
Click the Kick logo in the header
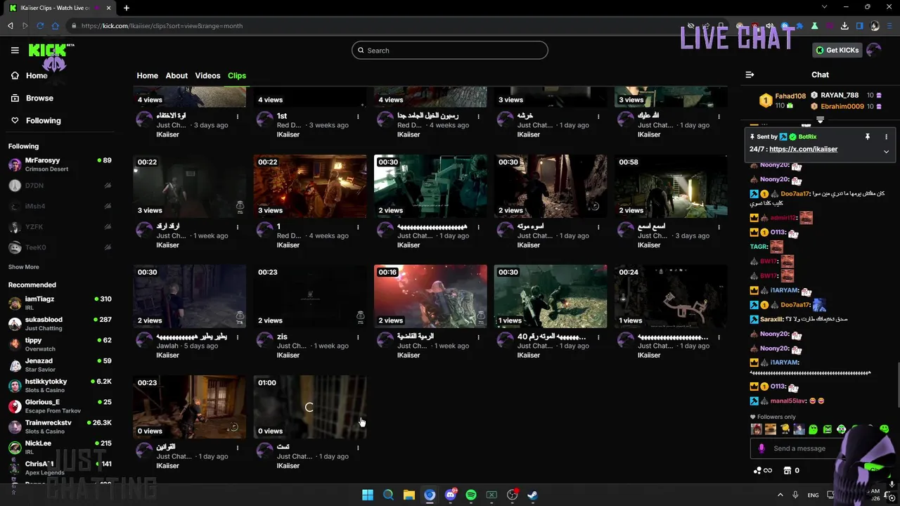click(51, 51)
